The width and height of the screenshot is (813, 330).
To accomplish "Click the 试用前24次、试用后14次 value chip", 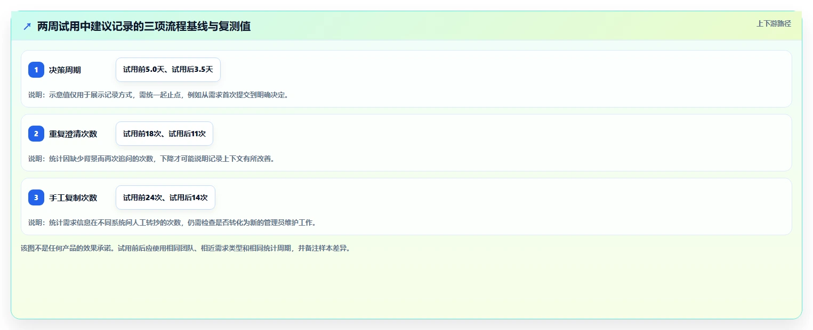I will point(165,197).
